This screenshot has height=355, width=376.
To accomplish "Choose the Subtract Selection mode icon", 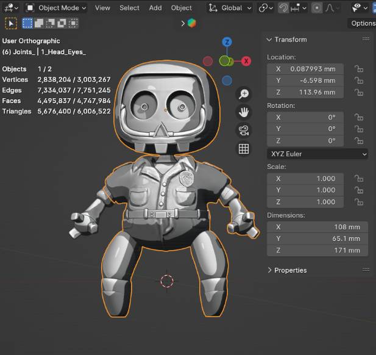I will click(x=51, y=23).
